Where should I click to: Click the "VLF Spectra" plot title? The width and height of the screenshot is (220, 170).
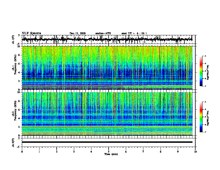[x=31, y=33]
